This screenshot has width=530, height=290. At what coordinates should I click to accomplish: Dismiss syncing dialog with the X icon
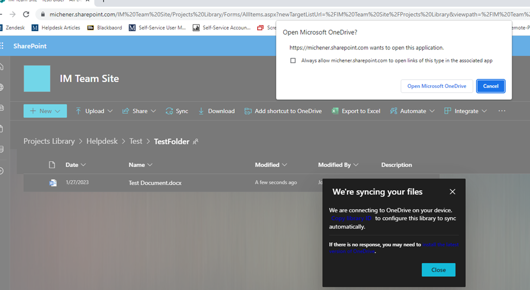point(452,192)
